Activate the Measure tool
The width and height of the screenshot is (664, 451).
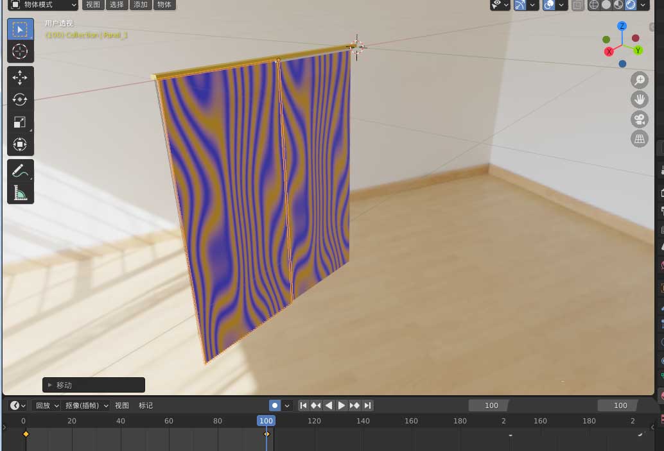pyautogui.click(x=20, y=191)
